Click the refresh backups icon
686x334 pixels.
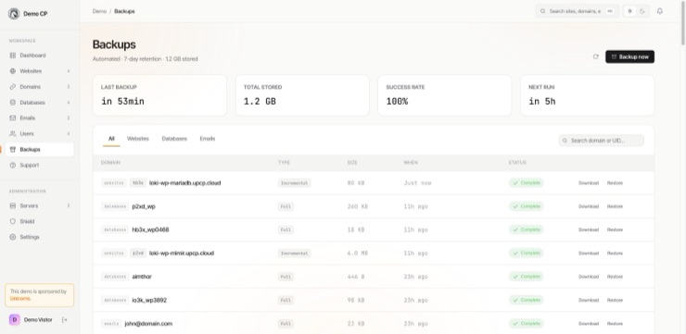click(595, 56)
